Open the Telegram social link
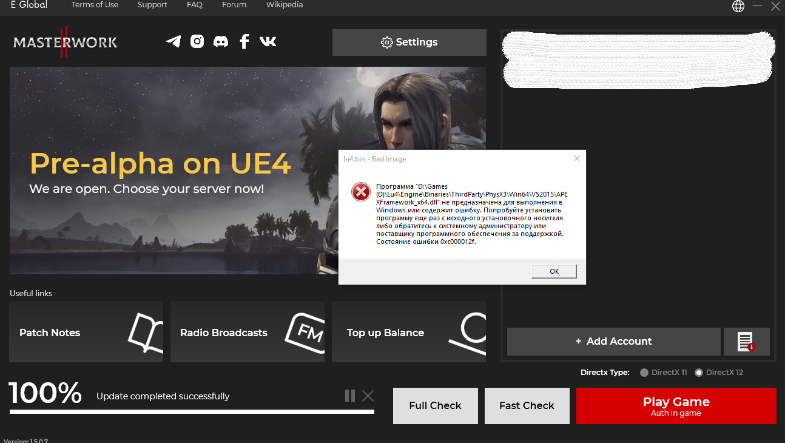This screenshot has width=785, height=443. coord(174,41)
